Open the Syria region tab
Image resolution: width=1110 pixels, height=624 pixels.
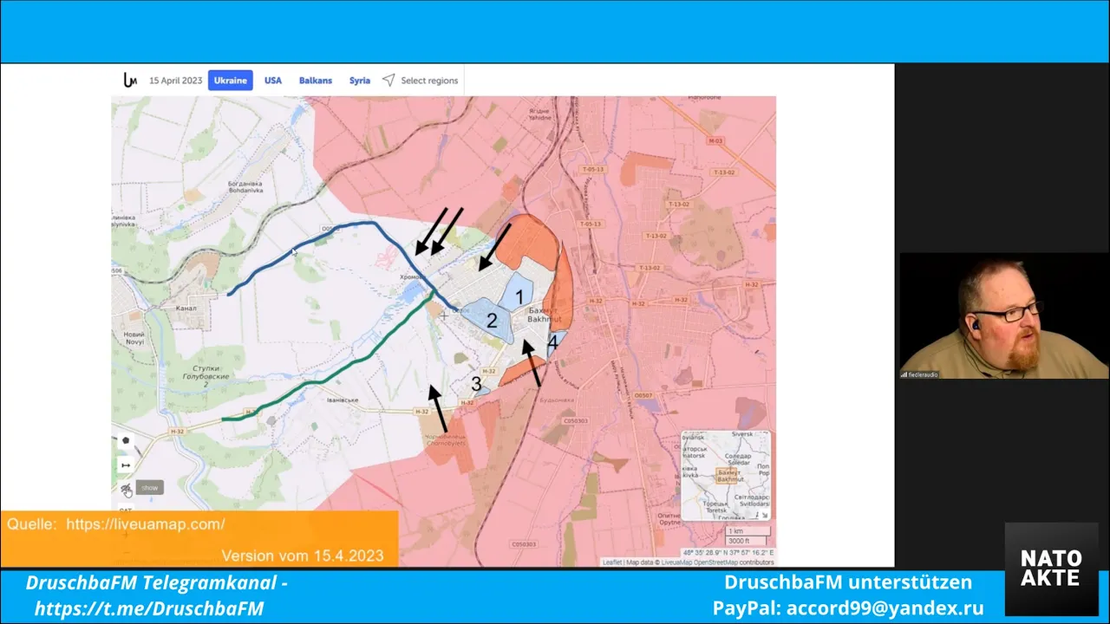click(360, 81)
